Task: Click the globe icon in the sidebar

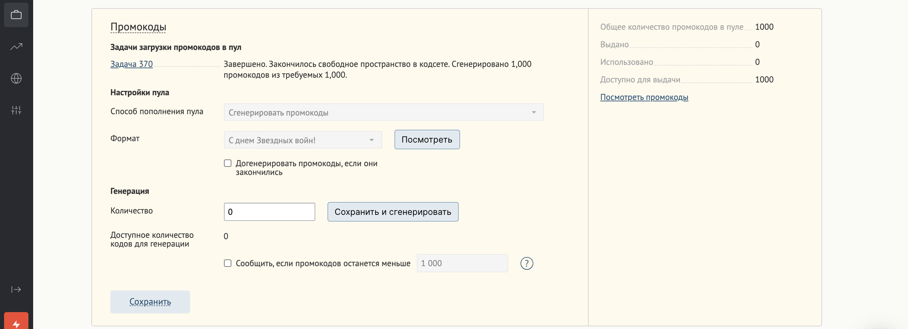Action: (x=16, y=78)
